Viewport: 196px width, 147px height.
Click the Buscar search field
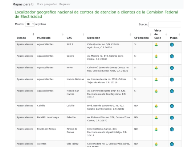tap(165, 25)
